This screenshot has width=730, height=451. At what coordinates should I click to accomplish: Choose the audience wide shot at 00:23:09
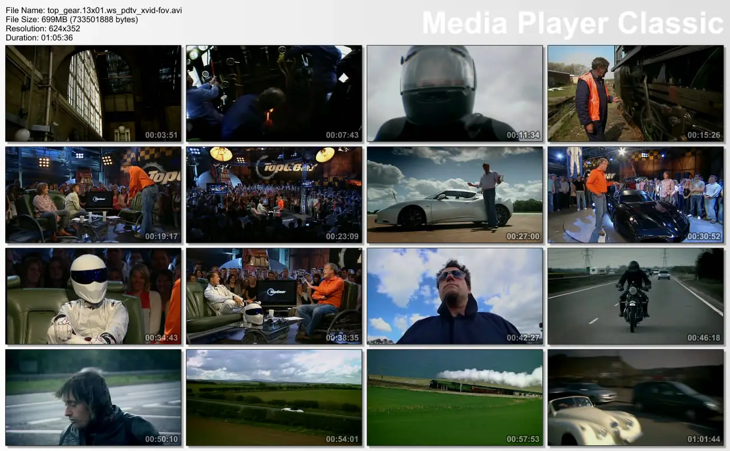point(274,195)
